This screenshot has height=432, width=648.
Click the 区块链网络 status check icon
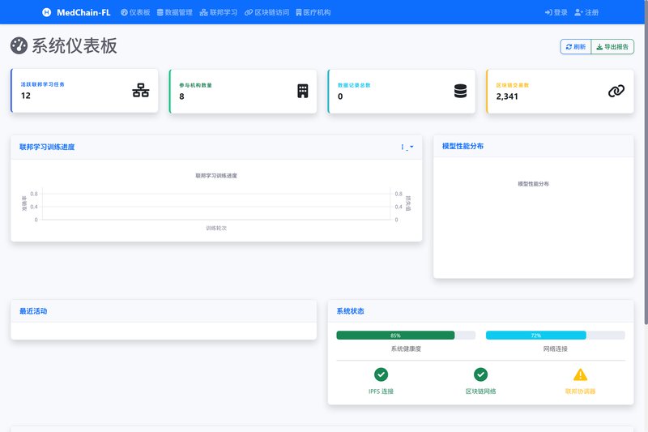tap(480, 374)
